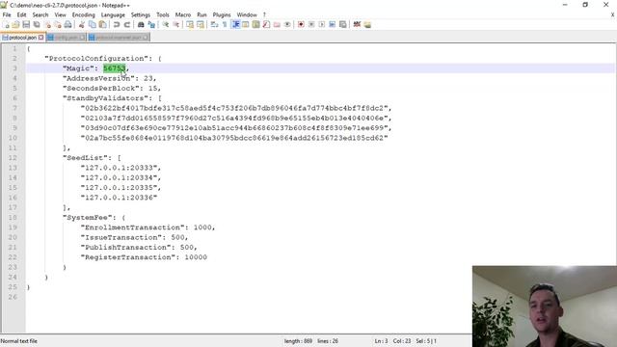Toggle file monitoring eye icon

coord(287,24)
